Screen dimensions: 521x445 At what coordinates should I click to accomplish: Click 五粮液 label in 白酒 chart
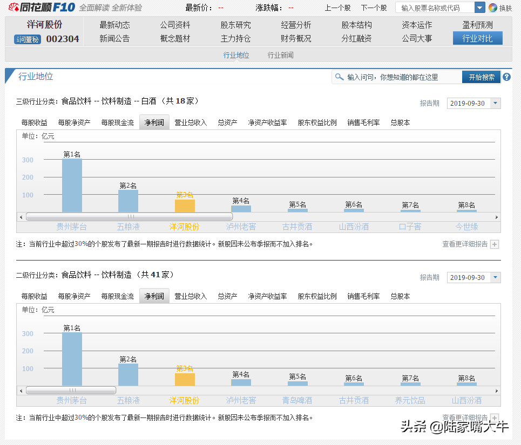[128, 227]
